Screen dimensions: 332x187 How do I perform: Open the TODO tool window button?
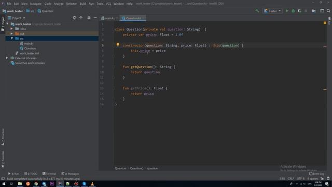31,173
